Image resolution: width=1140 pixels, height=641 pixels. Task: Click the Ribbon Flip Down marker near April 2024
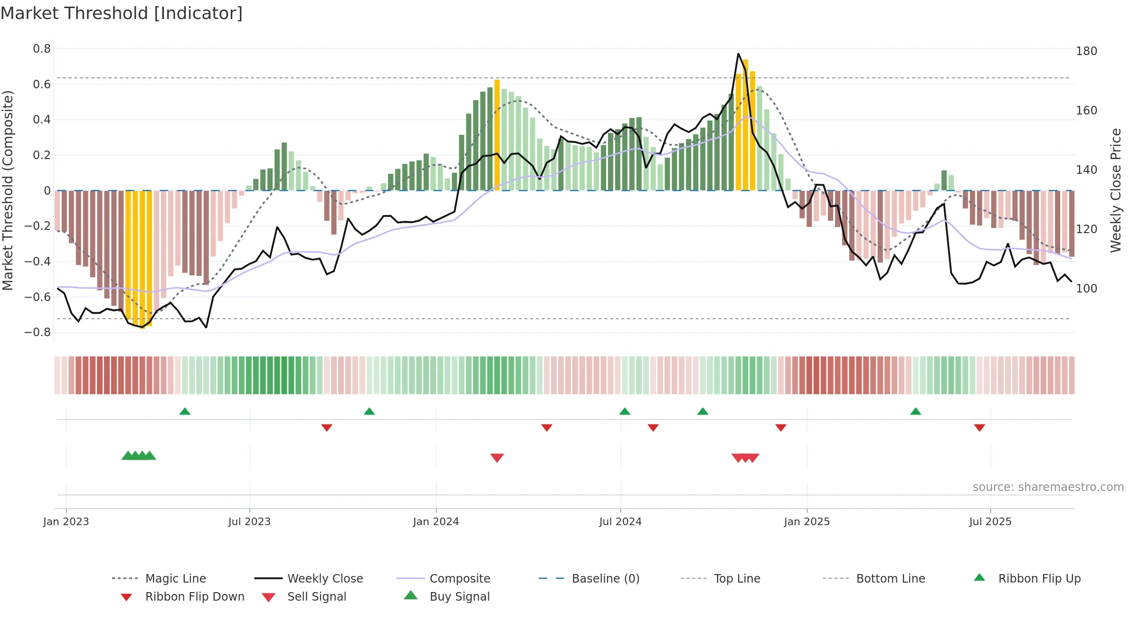click(x=547, y=427)
